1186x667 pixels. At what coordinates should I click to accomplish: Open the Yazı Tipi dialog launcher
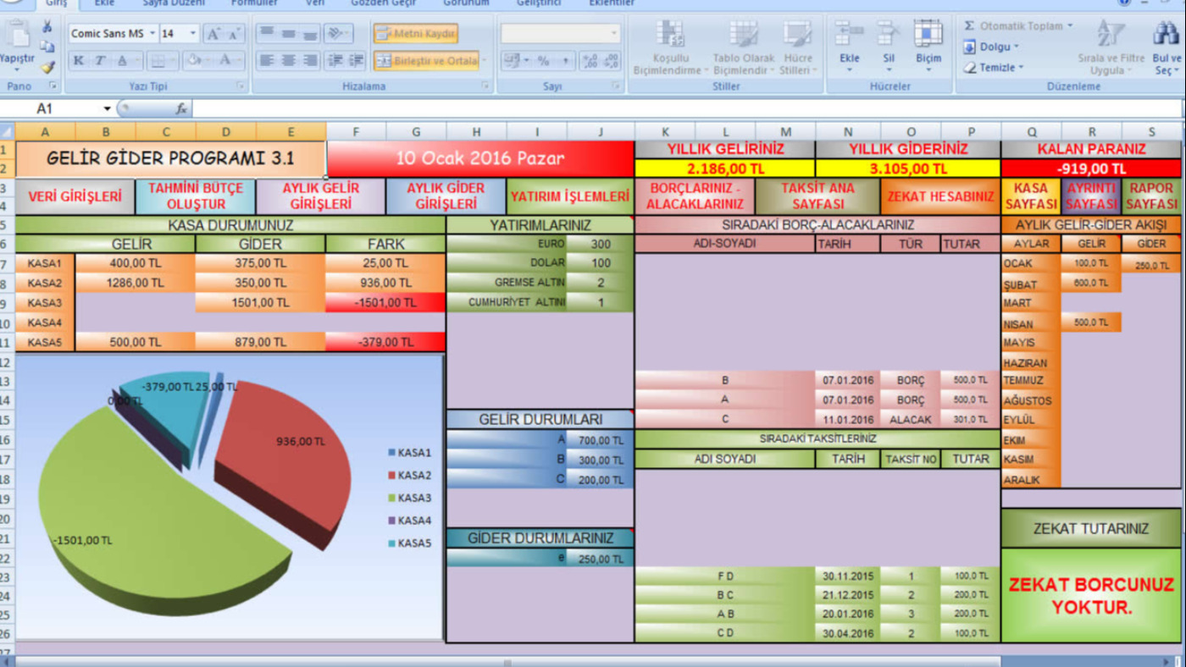pos(241,86)
